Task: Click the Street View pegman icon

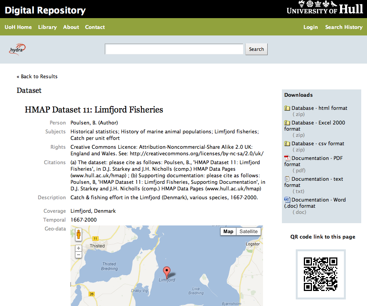Action: 79,234
